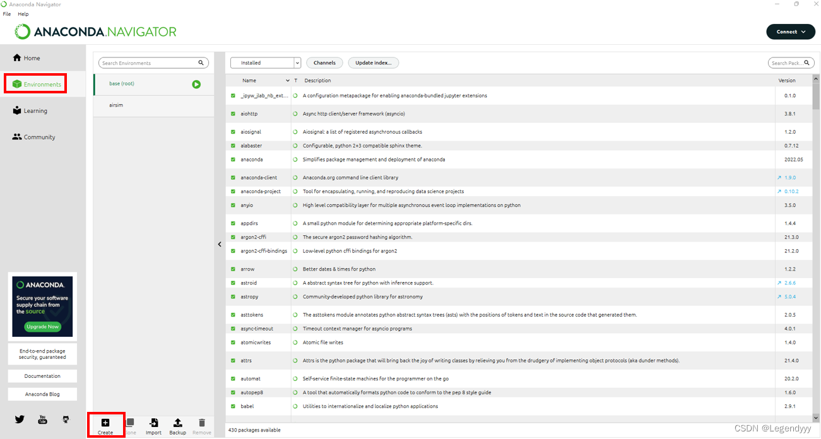The height and width of the screenshot is (439, 821).
Task: Click the search magnifier in Search Environments
Action: click(201, 63)
